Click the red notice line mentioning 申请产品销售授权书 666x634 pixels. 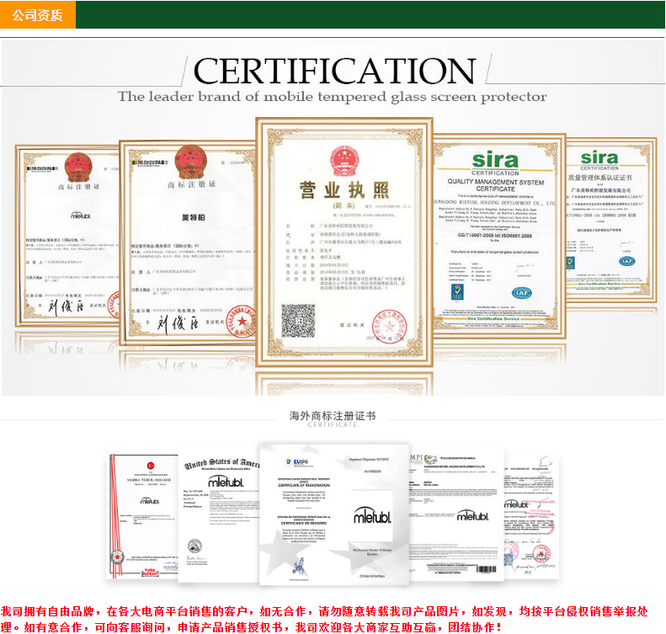(251, 627)
